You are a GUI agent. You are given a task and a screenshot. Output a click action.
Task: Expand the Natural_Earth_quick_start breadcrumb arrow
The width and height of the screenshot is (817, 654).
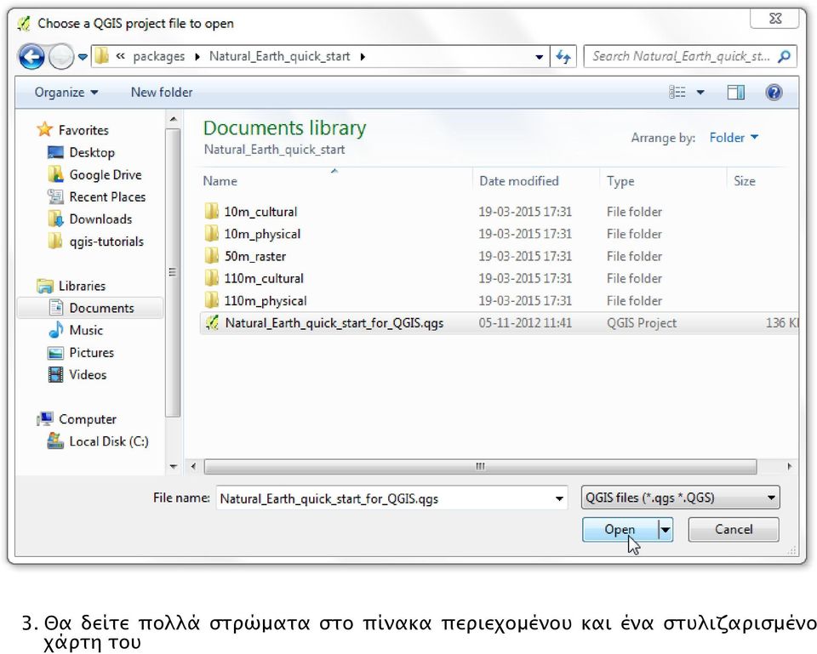pos(363,57)
